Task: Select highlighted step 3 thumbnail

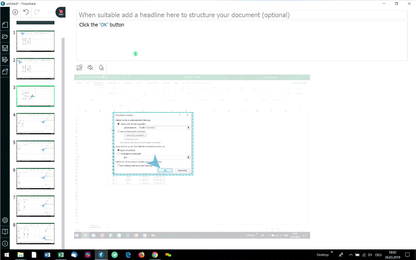Action: tap(35, 96)
